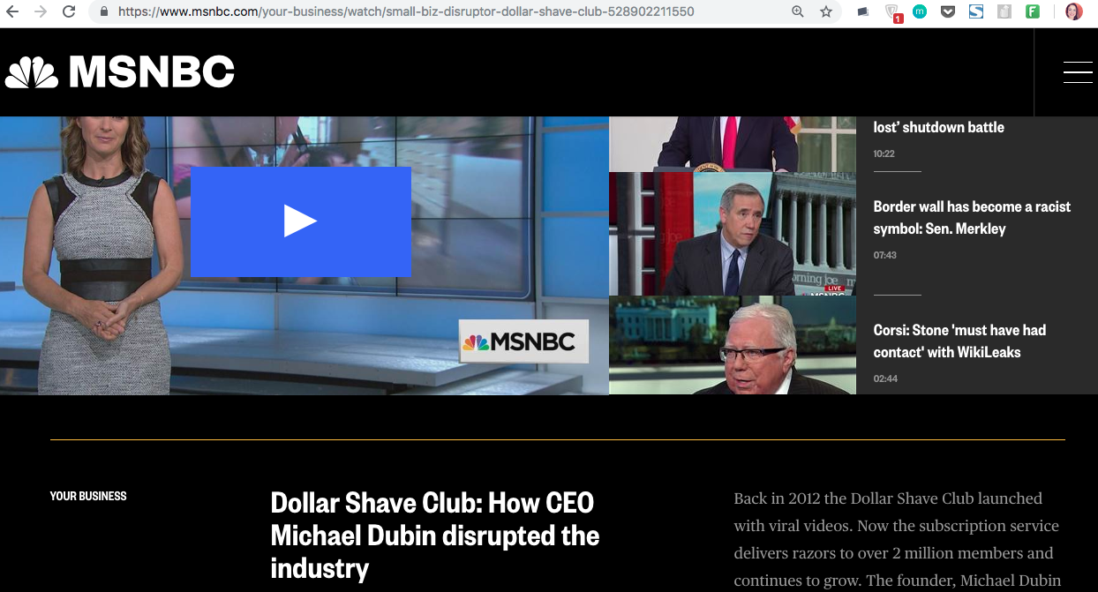
Task: Play the Dollar Shave Club video
Action: [300, 221]
